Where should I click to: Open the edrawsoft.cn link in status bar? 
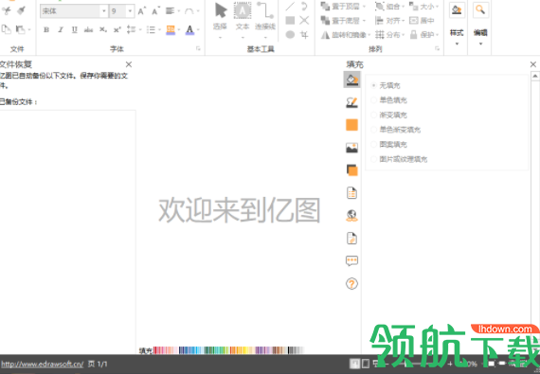(x=42, y=364)
